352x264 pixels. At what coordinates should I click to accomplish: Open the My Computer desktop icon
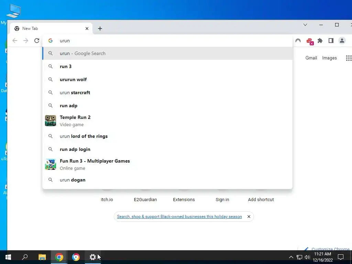coord(13,11)
